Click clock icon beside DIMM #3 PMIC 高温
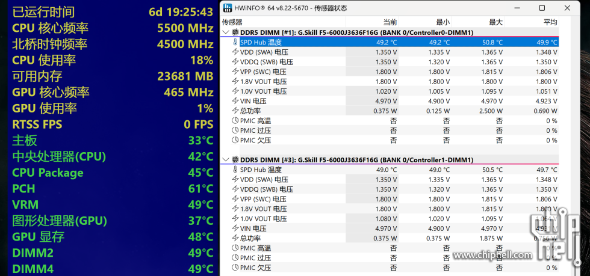 click(235, 248)
